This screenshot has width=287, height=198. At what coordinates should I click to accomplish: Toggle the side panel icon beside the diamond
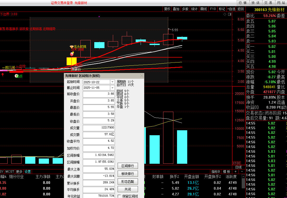229,14
